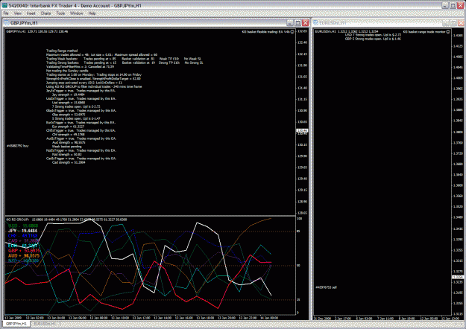The width and height of the screenshot is (466, 329).
Task: Click the 'Trading Range method' text line
Action: [x=62, y=51]
